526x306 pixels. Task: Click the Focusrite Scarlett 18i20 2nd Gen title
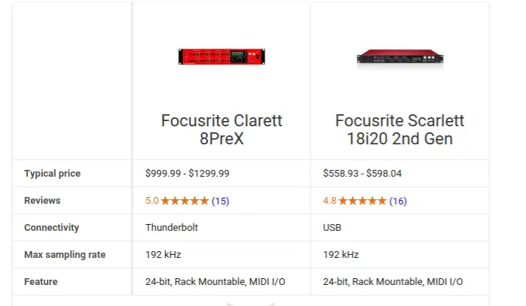[x=399, y=129]
